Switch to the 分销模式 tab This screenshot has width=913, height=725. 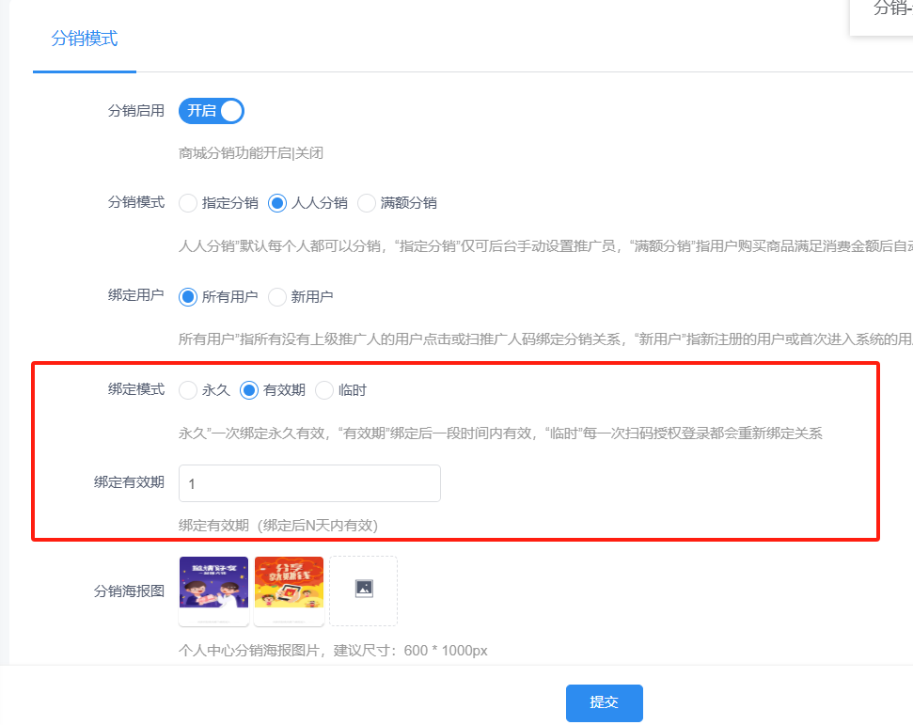point(85,39)
